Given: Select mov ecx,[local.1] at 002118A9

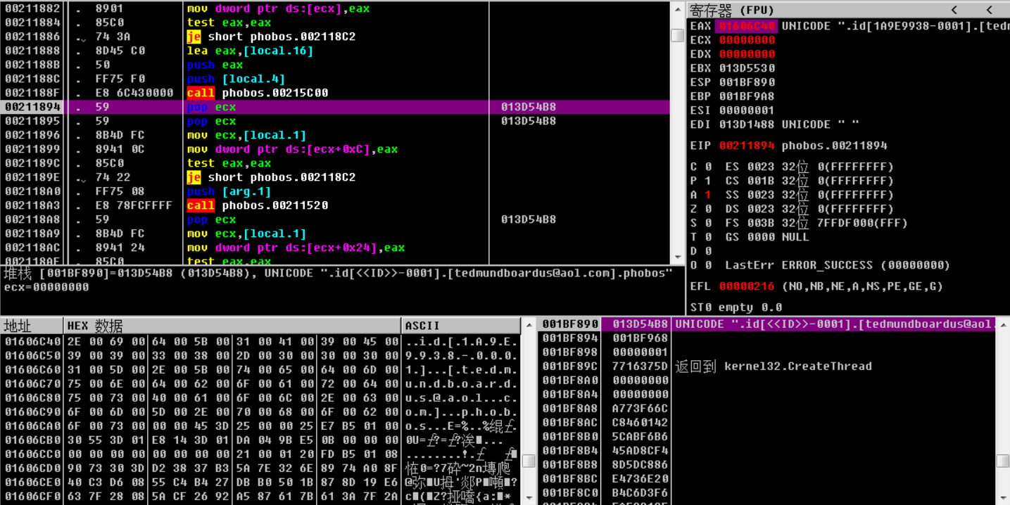Looking at the screenshot, I should click(334, 234).
